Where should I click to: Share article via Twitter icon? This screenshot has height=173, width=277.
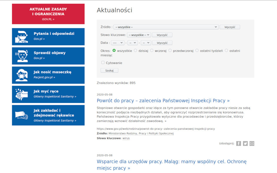click(x=245, y=144)
